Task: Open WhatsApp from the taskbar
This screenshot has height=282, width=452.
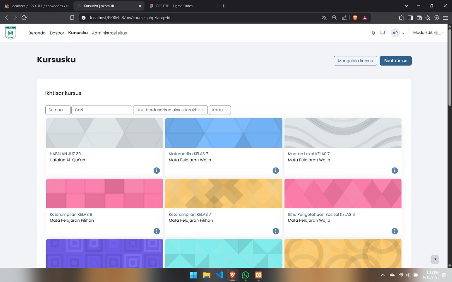Action: click(x=245, y=275)
